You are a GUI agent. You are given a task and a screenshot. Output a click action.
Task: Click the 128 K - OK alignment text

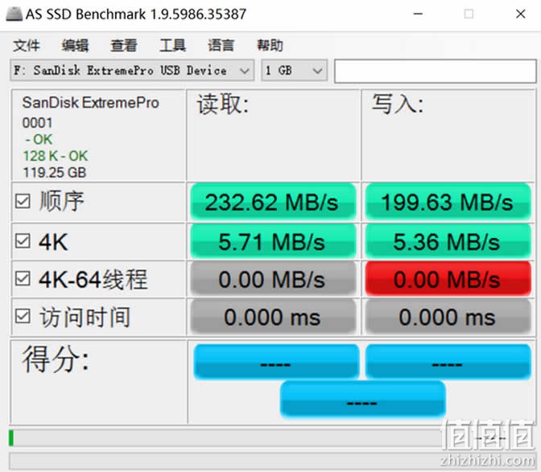click(56, 156)
